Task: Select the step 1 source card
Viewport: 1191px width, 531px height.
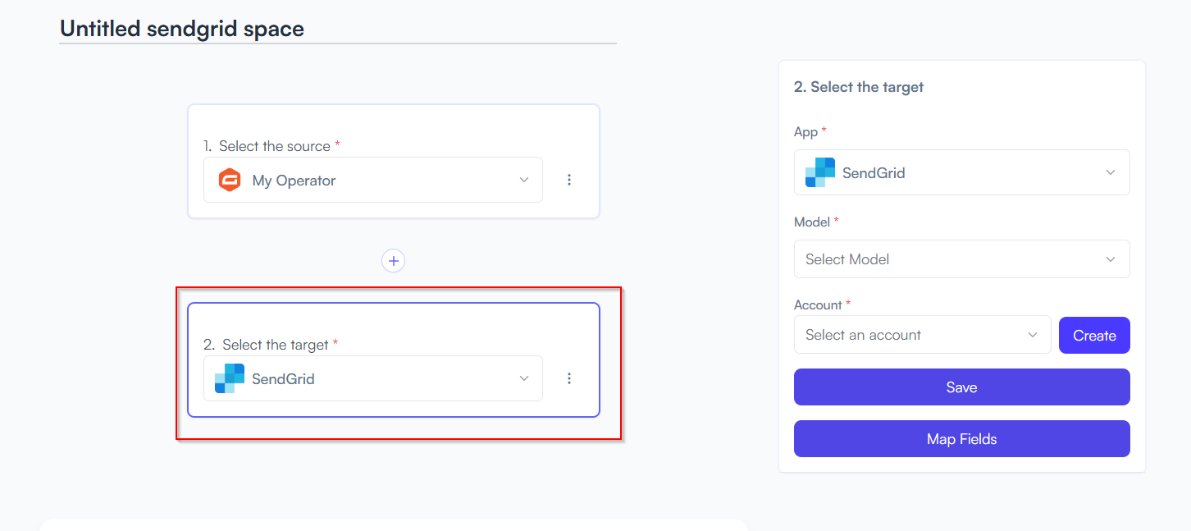Action: (x=394, y=161)
